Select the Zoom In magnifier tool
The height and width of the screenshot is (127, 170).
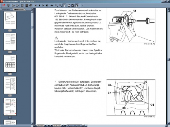pos(60,5)
